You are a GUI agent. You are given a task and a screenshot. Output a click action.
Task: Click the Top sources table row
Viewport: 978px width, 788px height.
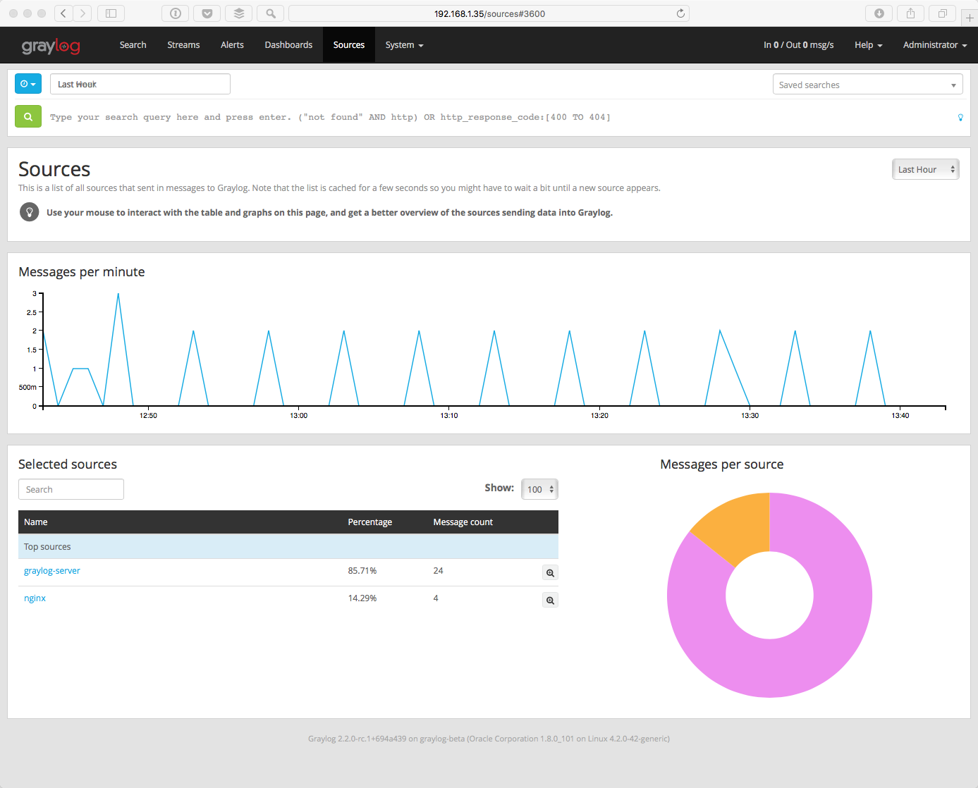point(288,547)
